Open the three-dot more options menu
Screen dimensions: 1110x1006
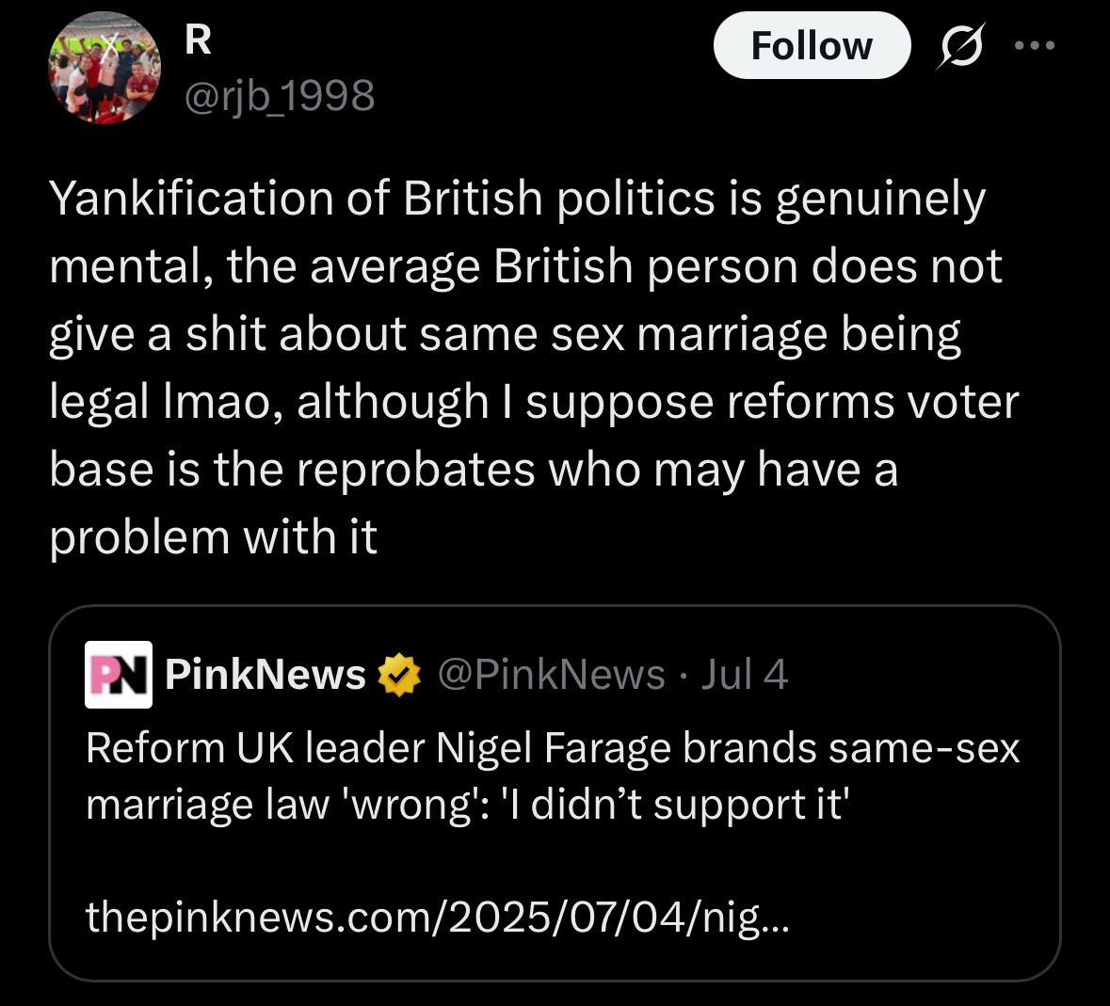point(1035,45)
